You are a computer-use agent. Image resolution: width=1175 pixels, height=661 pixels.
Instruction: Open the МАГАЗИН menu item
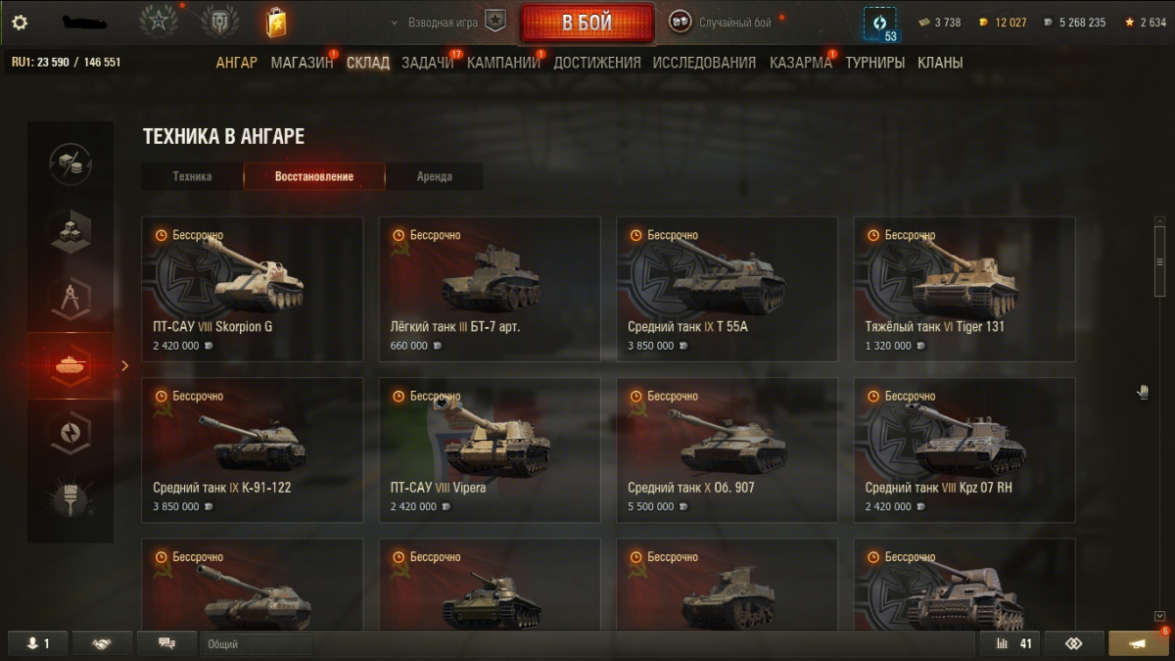pos(302,63)
